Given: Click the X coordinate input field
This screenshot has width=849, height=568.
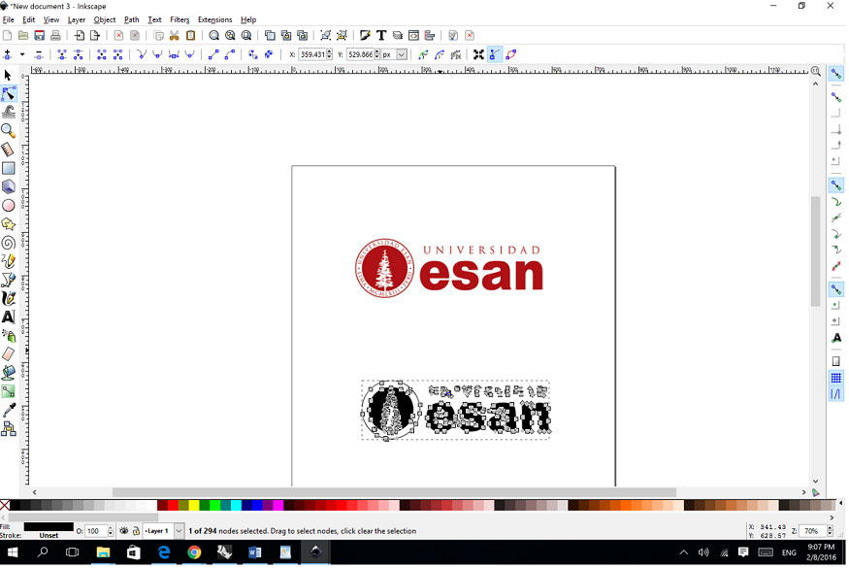Looking at the screenshot, I should (x=313, y=54).
